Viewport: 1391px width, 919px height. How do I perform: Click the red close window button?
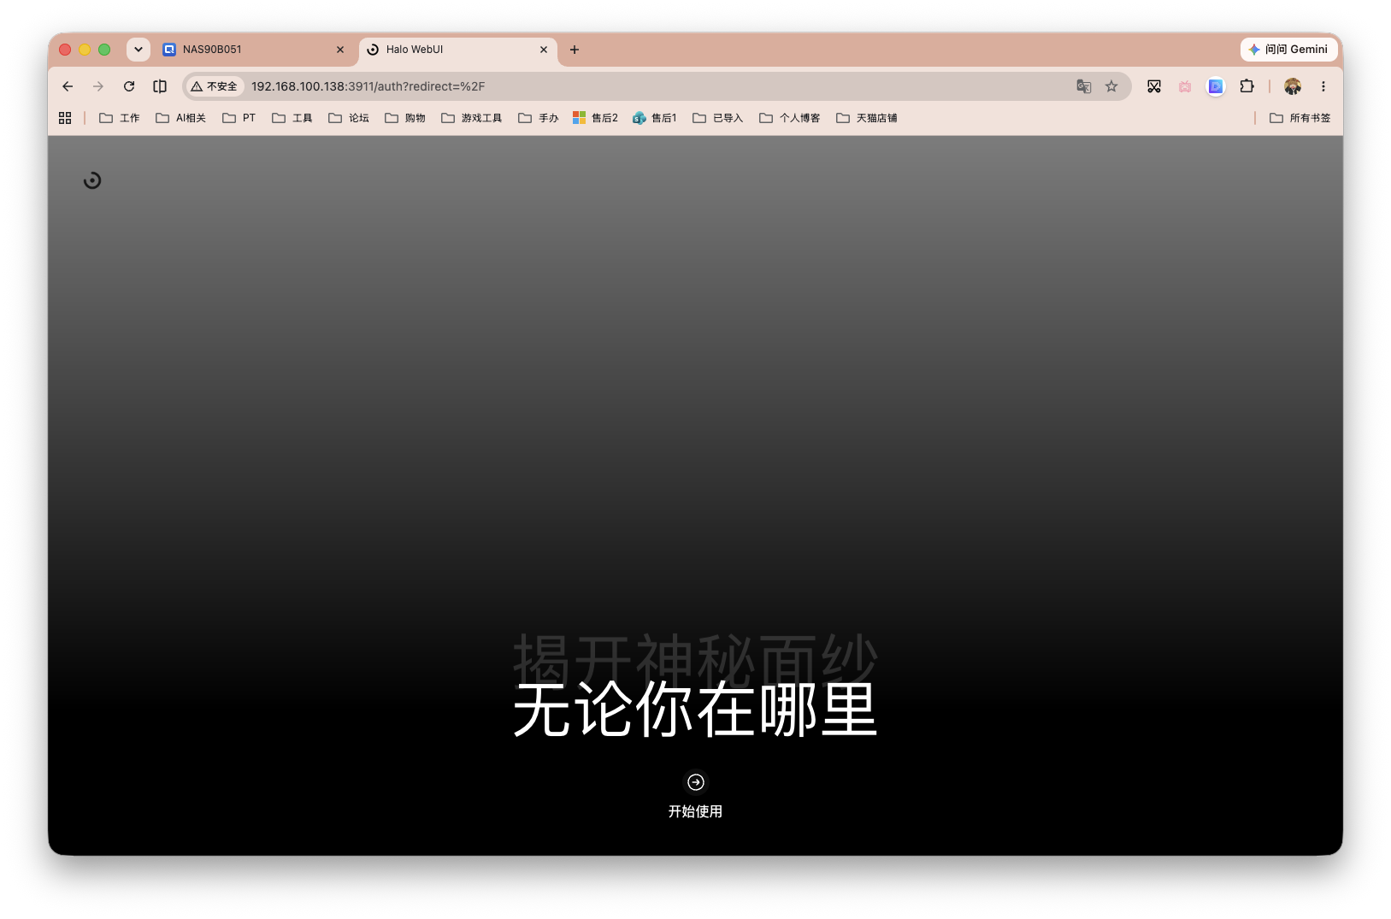pyautogui.click(x=65, y=50)
